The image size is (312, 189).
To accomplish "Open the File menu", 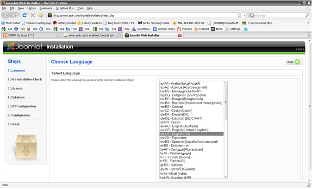I will coord(4,8).
